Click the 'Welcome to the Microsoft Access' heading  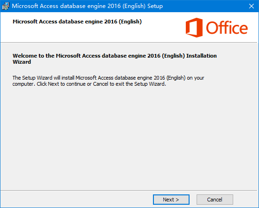(x=114, y=59)
